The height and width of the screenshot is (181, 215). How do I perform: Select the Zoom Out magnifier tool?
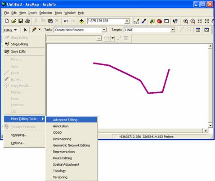193,21
